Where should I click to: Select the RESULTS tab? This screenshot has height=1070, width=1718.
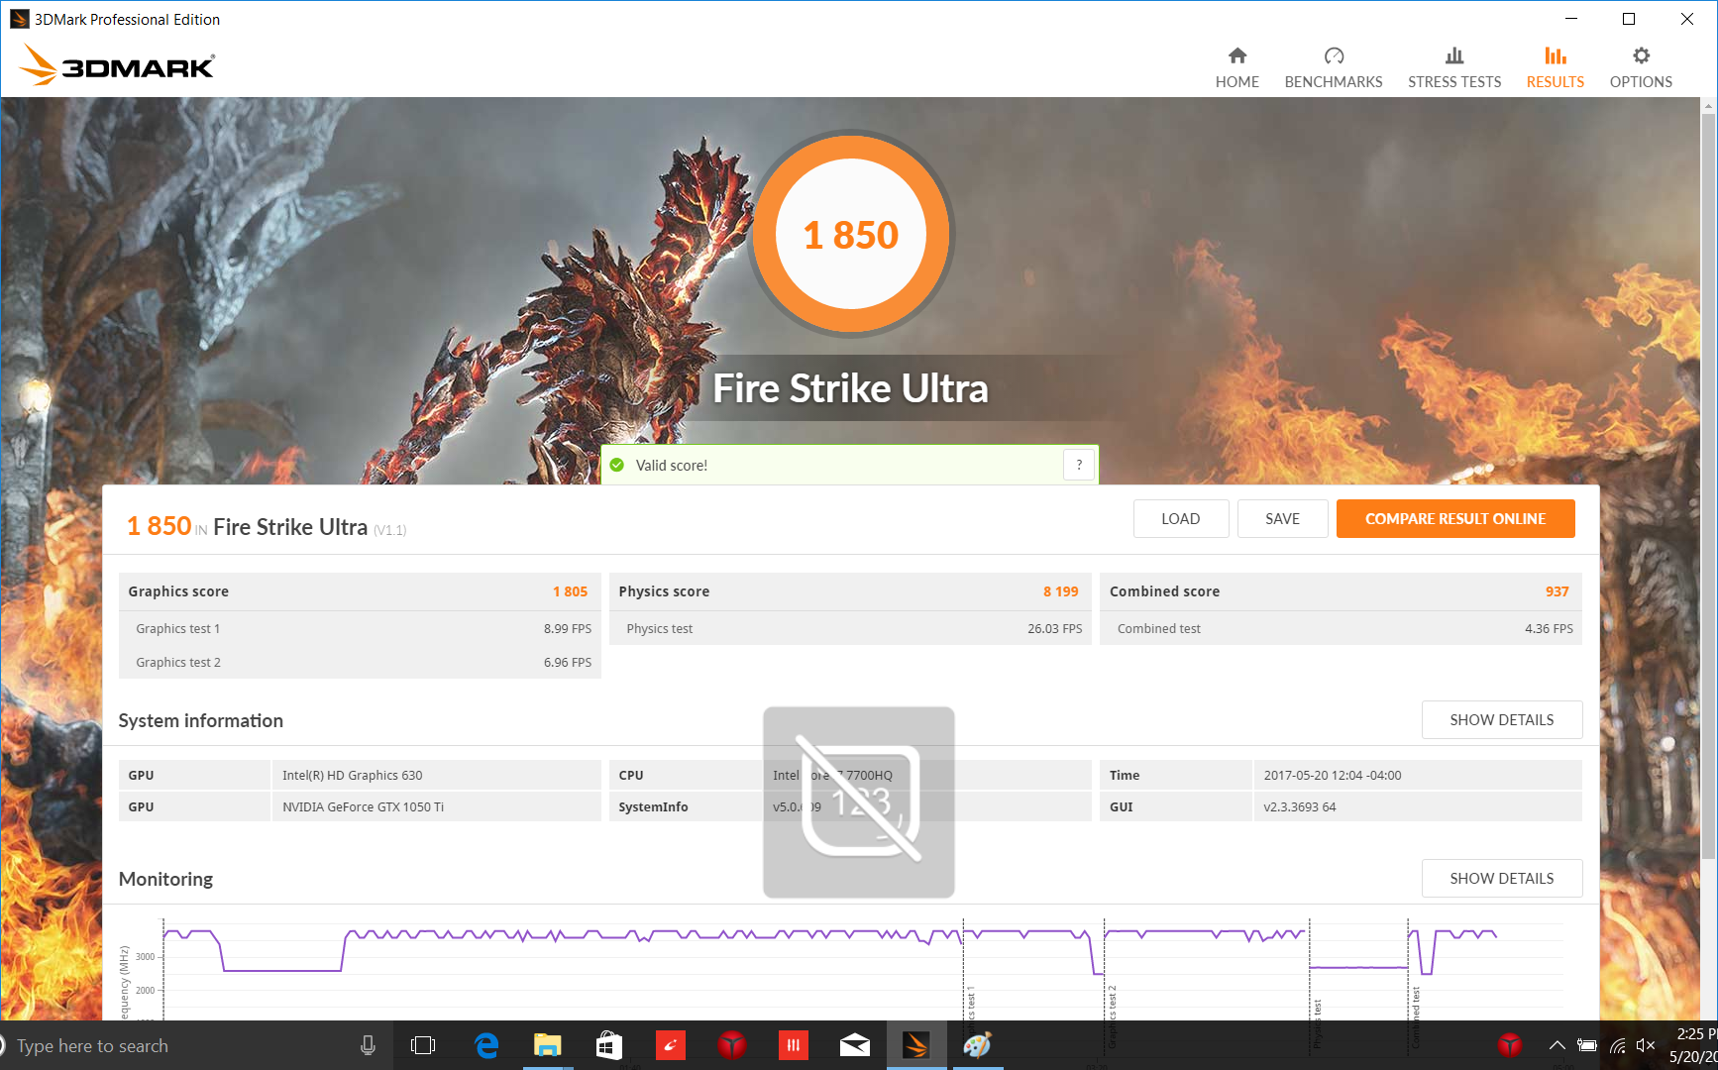[1555, 68]
